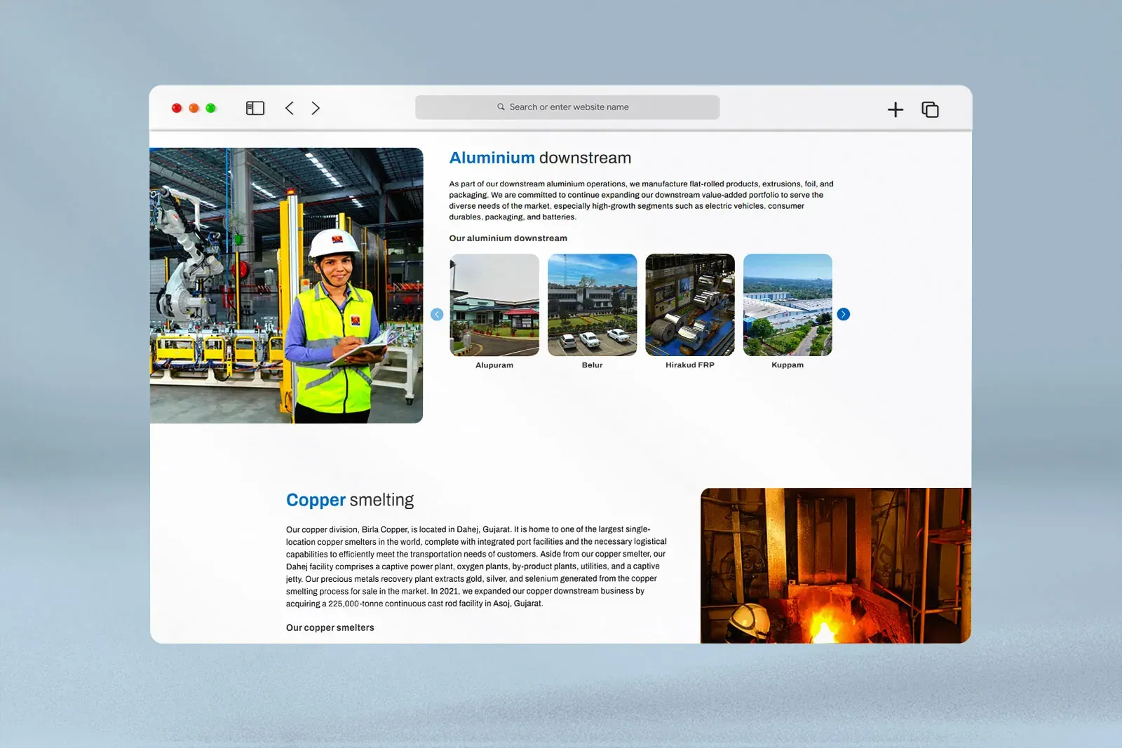This screenshot has width=1122, height=748.
Task: Close window with the red button
Action: pyautogui.click(x=177, y=108)
